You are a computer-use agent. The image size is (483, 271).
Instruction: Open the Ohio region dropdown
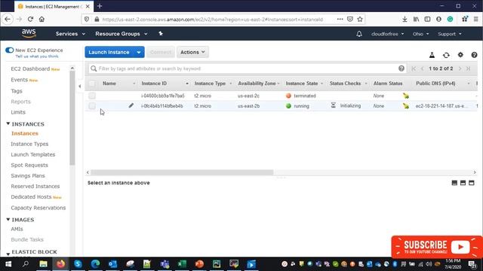click(x=421, y=34)
